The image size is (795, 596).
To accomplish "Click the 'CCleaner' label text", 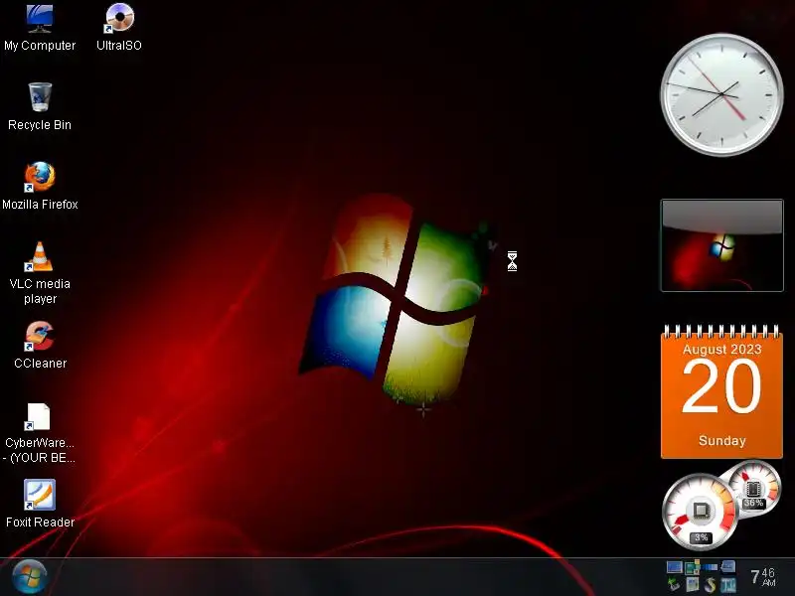I will click(x=40, y=364).
